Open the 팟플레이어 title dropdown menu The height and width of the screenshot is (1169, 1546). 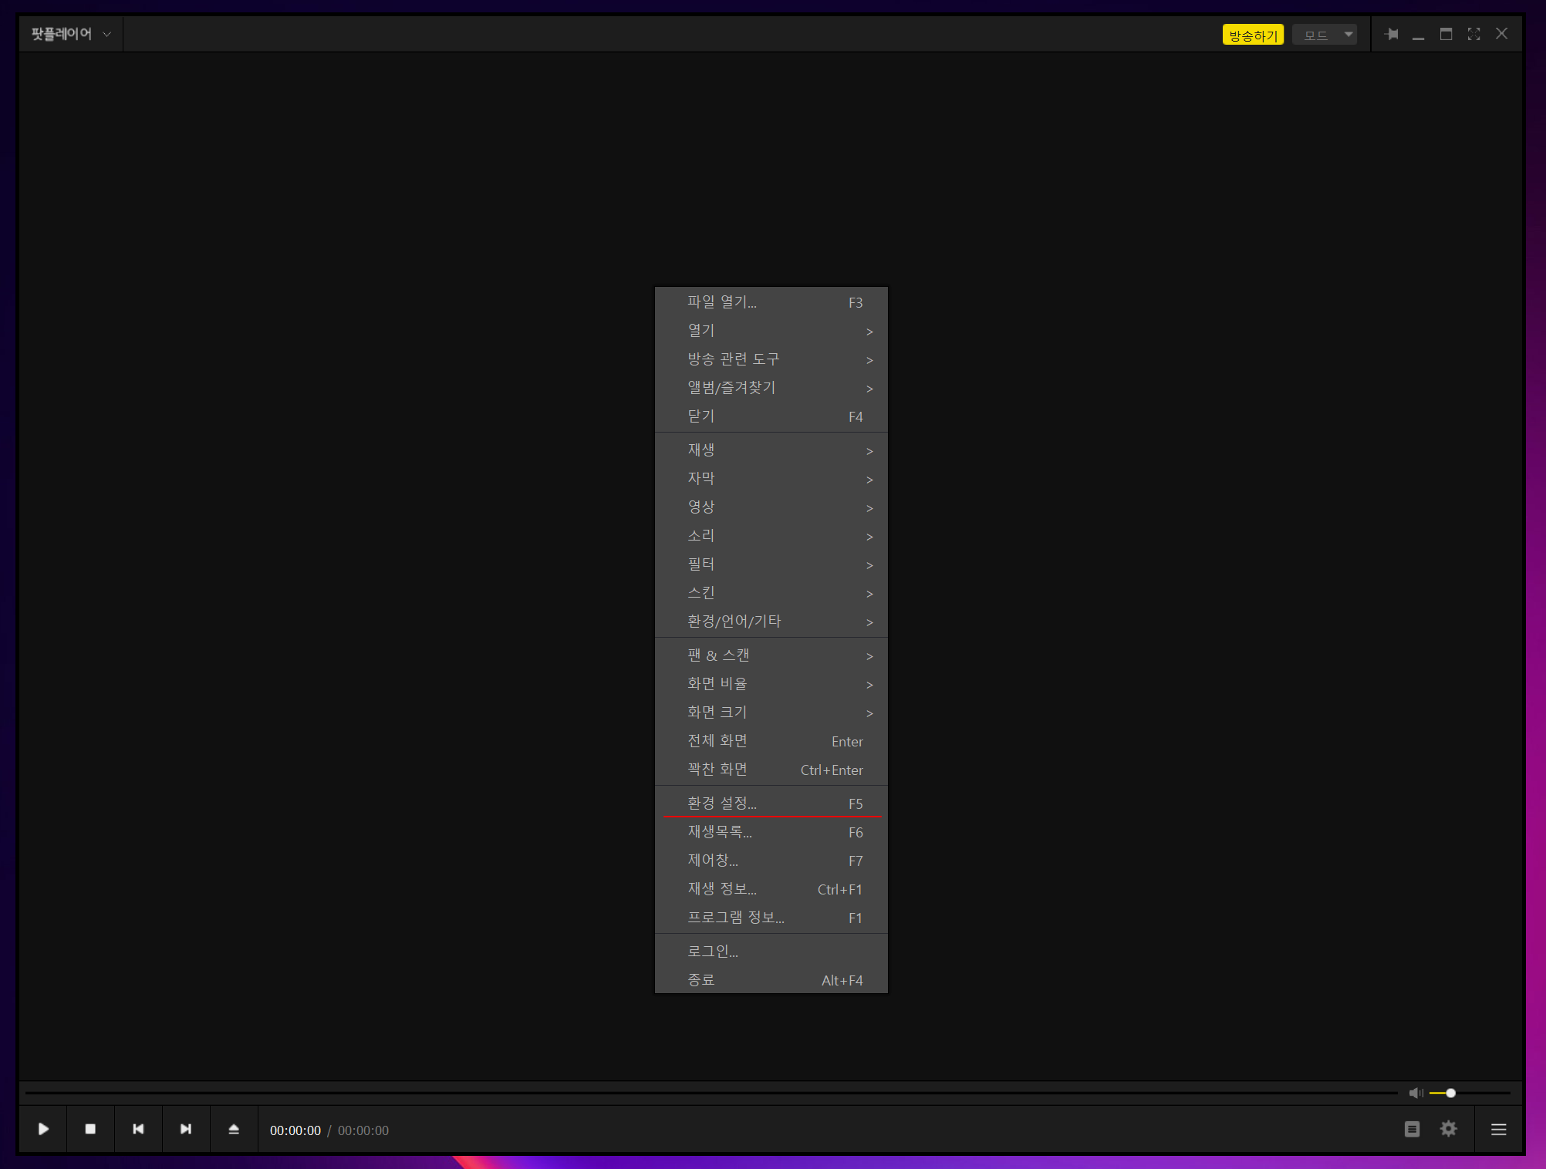[x=71, y=34]
